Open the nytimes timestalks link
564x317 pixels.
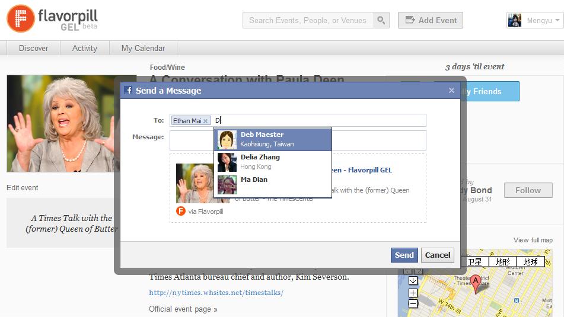coord(216,293)
